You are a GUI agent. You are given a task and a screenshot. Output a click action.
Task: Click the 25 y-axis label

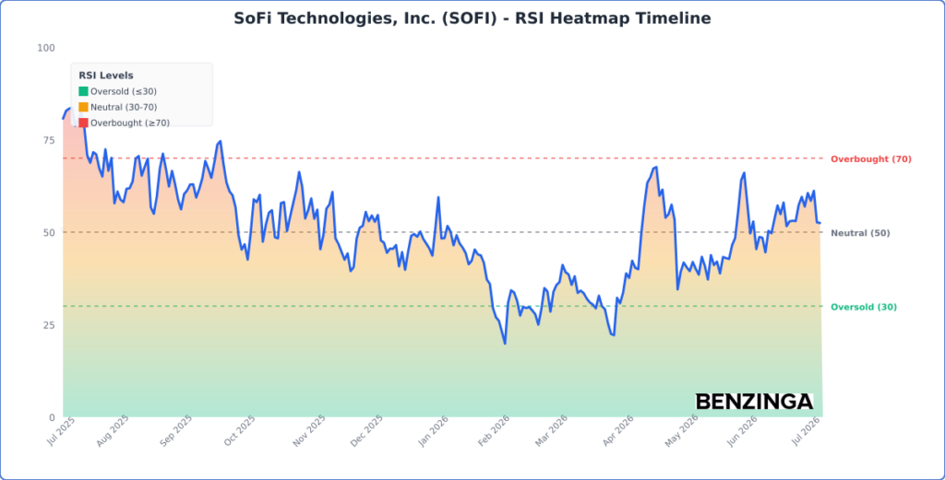click(x=50, y=325)
